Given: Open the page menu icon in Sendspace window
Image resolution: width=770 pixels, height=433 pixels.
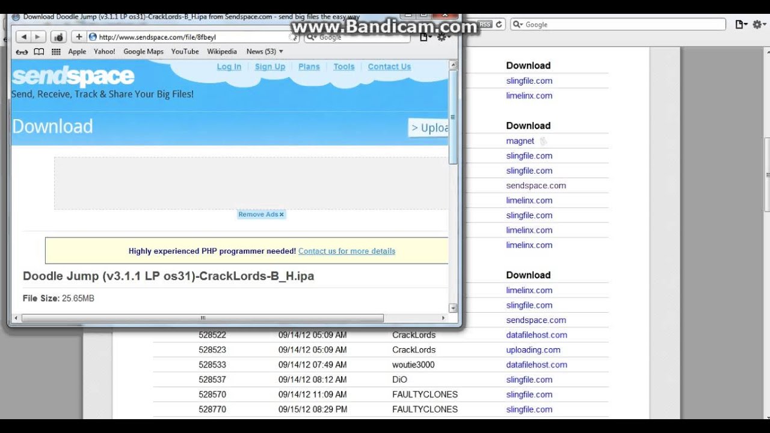Looking at the screenshot, I should (425, 37).
